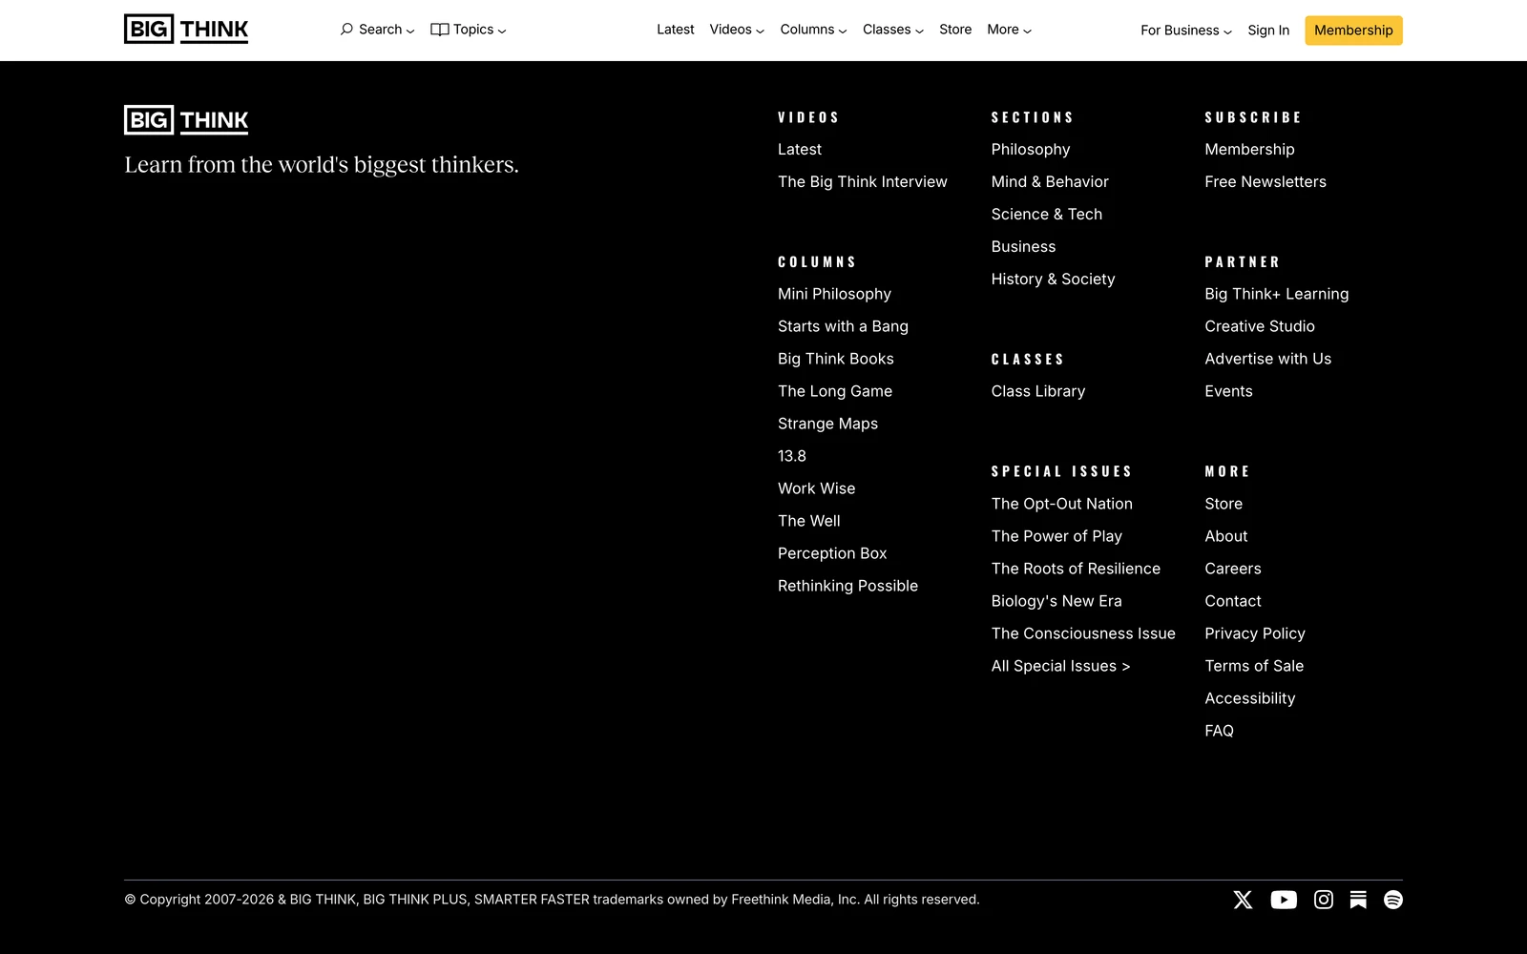
Task: Open The Long Game column
Action: 835,392
